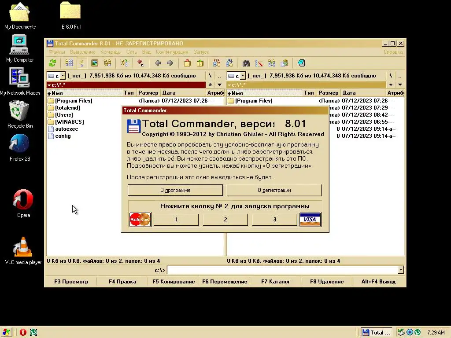Click Total Commander taskbar button
This screenshot has height=338, width=451.
[377, 333]
